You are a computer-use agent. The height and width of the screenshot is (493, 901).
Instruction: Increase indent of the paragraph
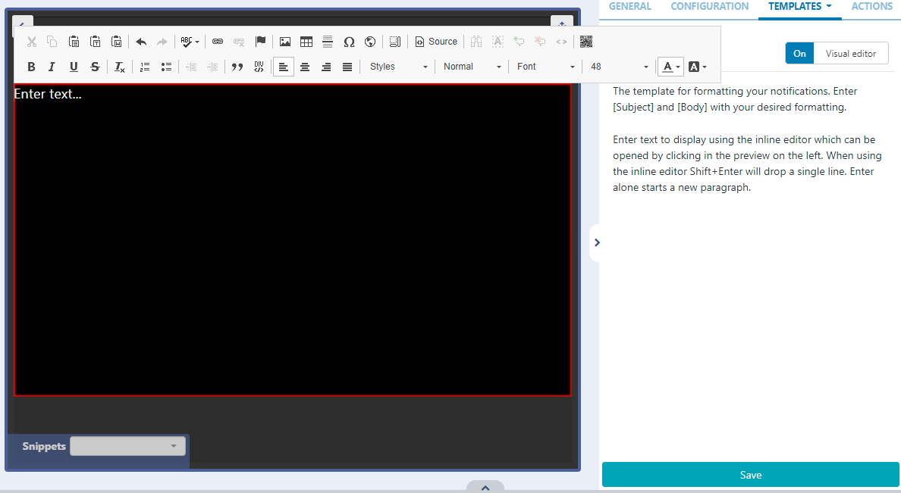212,67
